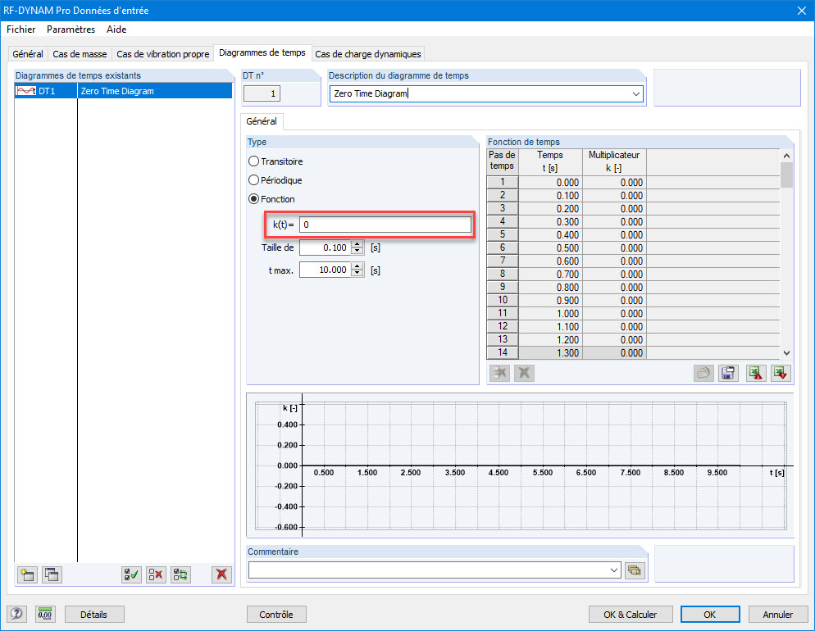The image size is (815, 631).
Task: Switch to Cas de charge dynamiques tab
Action: click(x=368, y=54)
